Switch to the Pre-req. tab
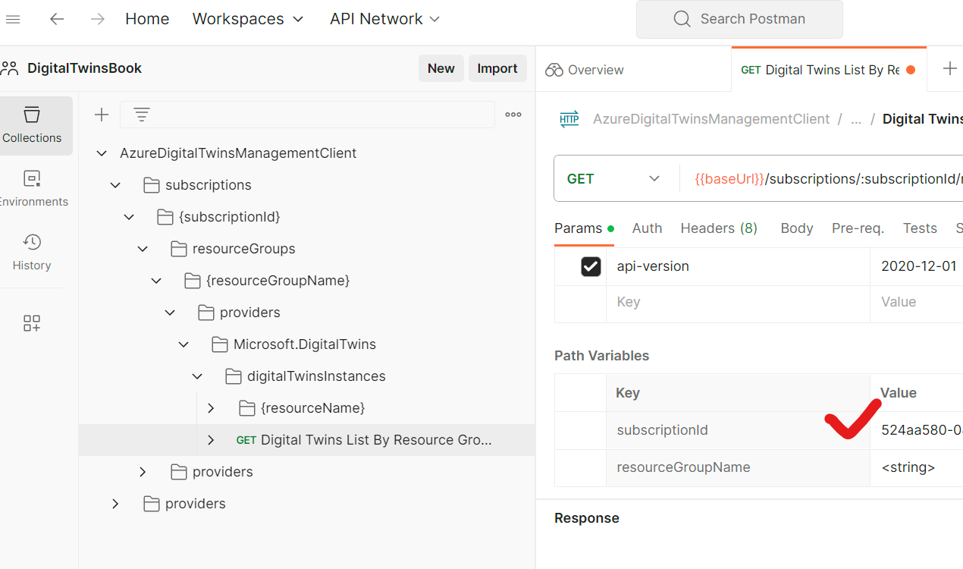 pyautogui.click(x=858, y=228)
